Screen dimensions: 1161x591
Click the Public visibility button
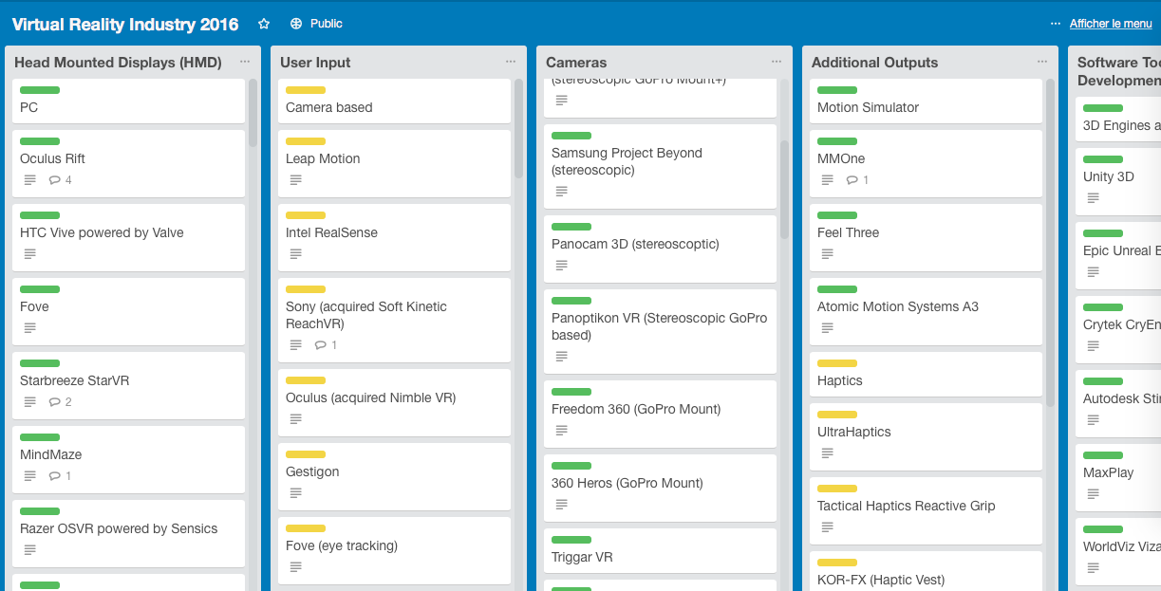pyautogui.click(x=316, y=24)
